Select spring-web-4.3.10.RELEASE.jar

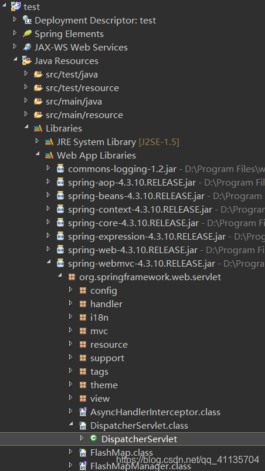pos(133,250)
